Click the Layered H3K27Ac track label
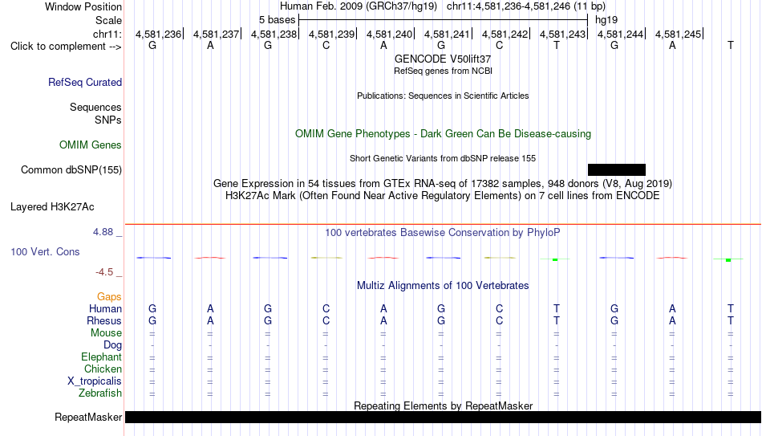762x436 pixels. pyautogui.click(x=52, y=207)
